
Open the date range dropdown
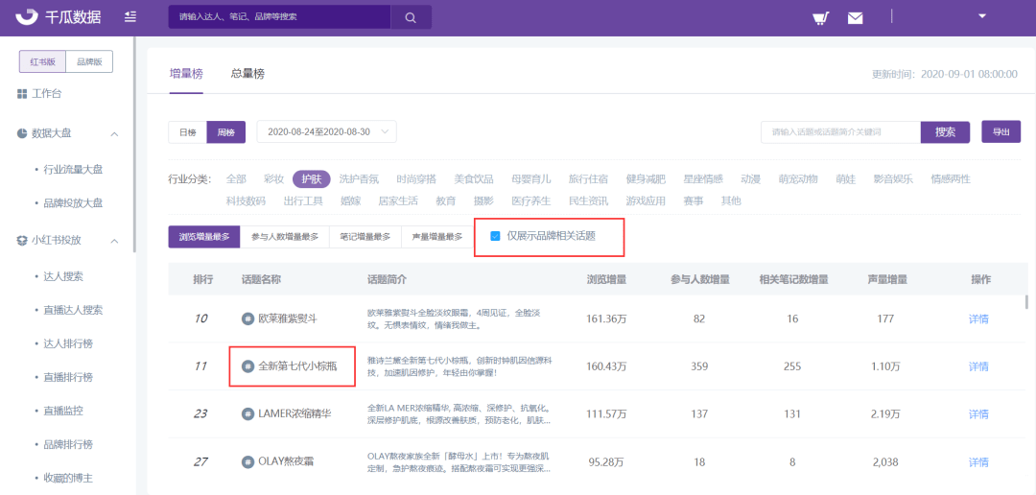pyautogui.click(x=326, y=132)
